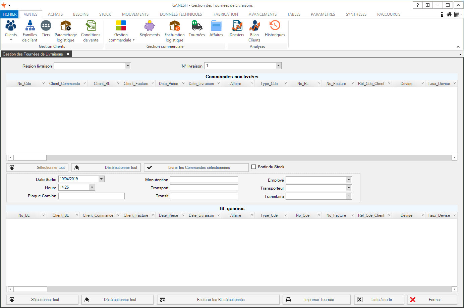Open the FABRICATION ribbon tab

[x=226, y=14]
